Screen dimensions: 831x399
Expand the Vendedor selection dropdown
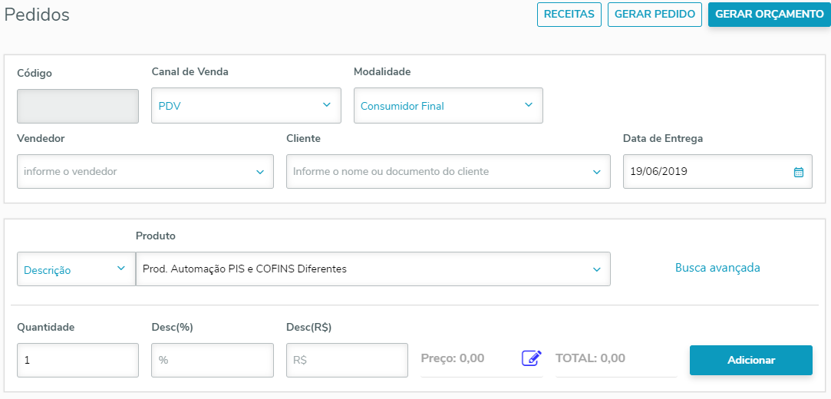pos(259,172)
